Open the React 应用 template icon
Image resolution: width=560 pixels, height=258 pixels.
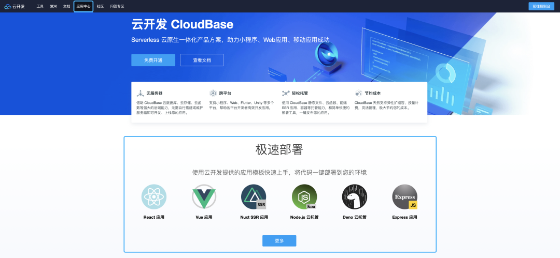pyautogui.click(x=154, y=196)
